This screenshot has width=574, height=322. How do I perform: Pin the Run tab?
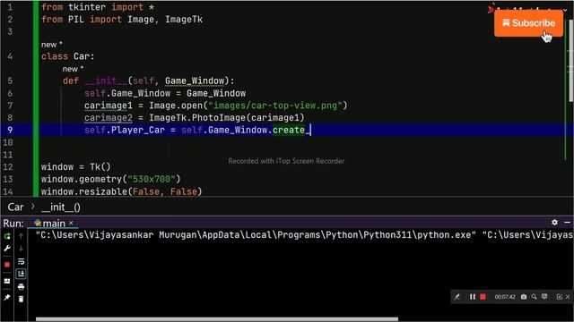pyautogui.click(x=7, y=298)
